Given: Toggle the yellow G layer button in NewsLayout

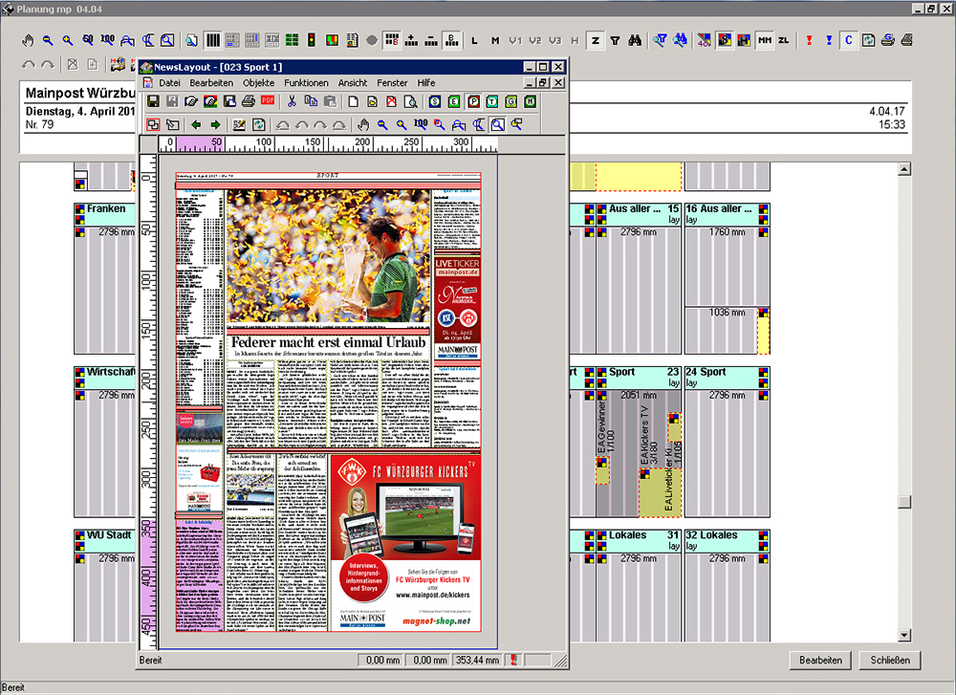Looking at the screenshot, I should point(511,101).
